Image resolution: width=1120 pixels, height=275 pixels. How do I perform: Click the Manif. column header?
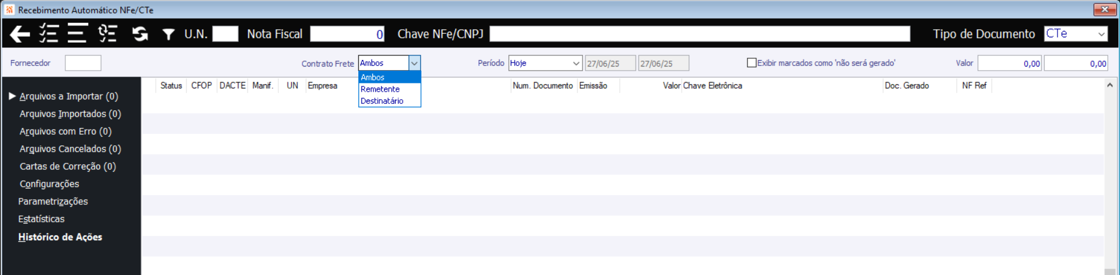pos(263,85)
